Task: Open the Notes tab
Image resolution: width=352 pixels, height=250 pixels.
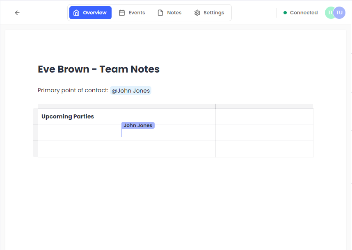Action: 174,13
